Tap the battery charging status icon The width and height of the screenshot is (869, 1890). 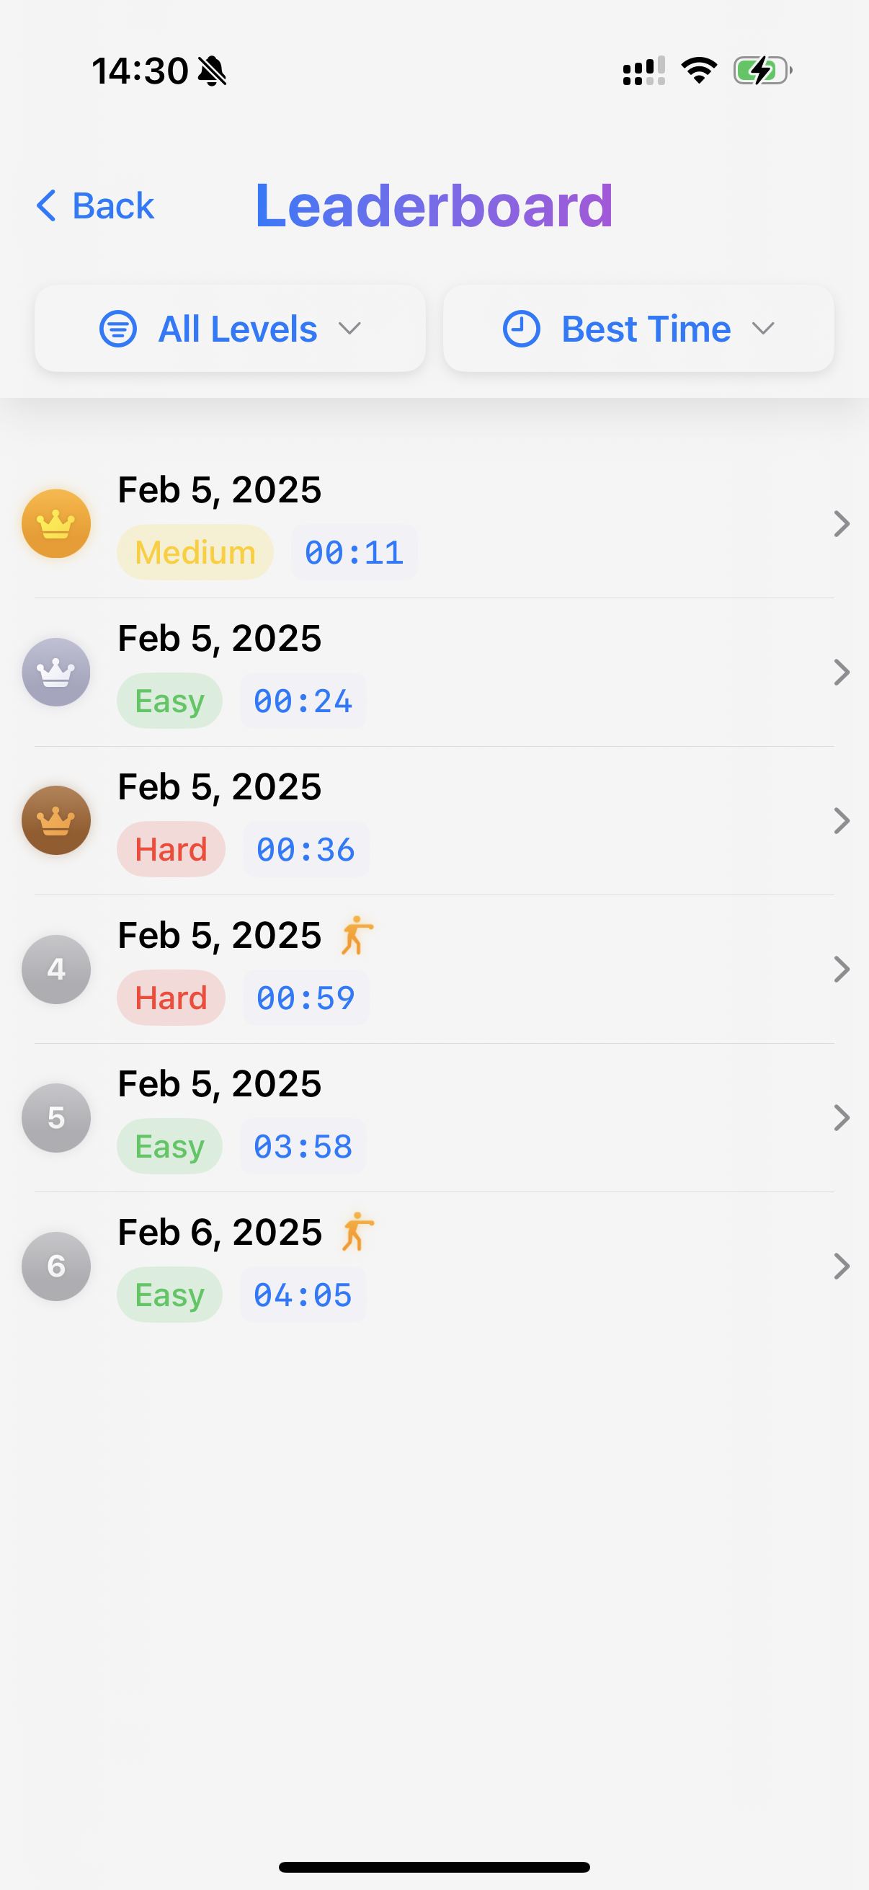[x=762, y=71]
